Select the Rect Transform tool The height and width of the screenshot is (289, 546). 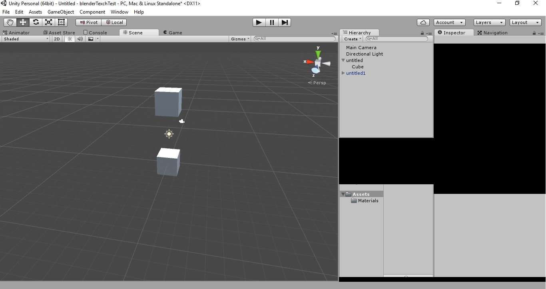click(x=61, y=22)
